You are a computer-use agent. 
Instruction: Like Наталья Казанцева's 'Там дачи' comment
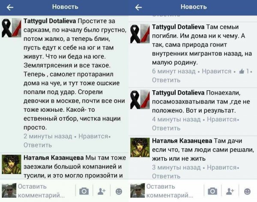(x=221, y=167)
